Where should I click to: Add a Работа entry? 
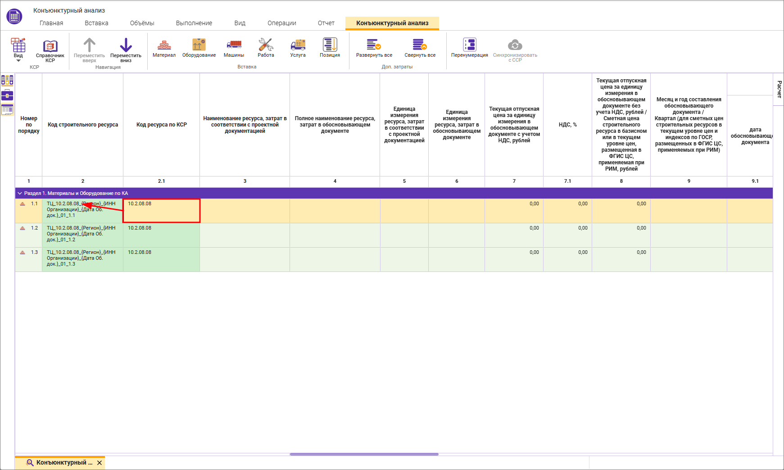click(266, 49)
